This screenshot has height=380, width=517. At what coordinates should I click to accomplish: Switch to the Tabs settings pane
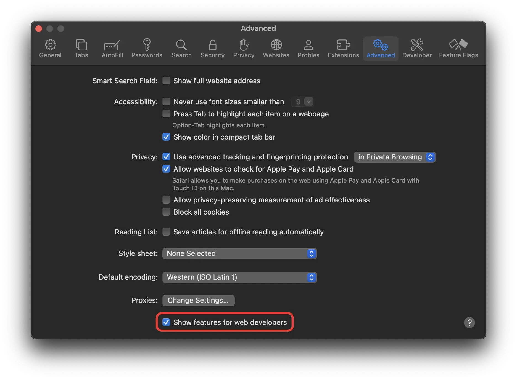[81, 49]
